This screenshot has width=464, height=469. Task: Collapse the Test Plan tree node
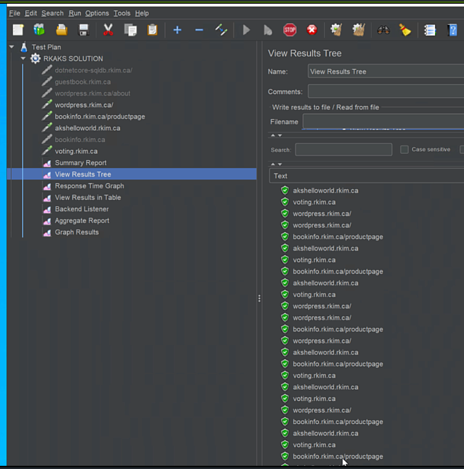(12, 47)
